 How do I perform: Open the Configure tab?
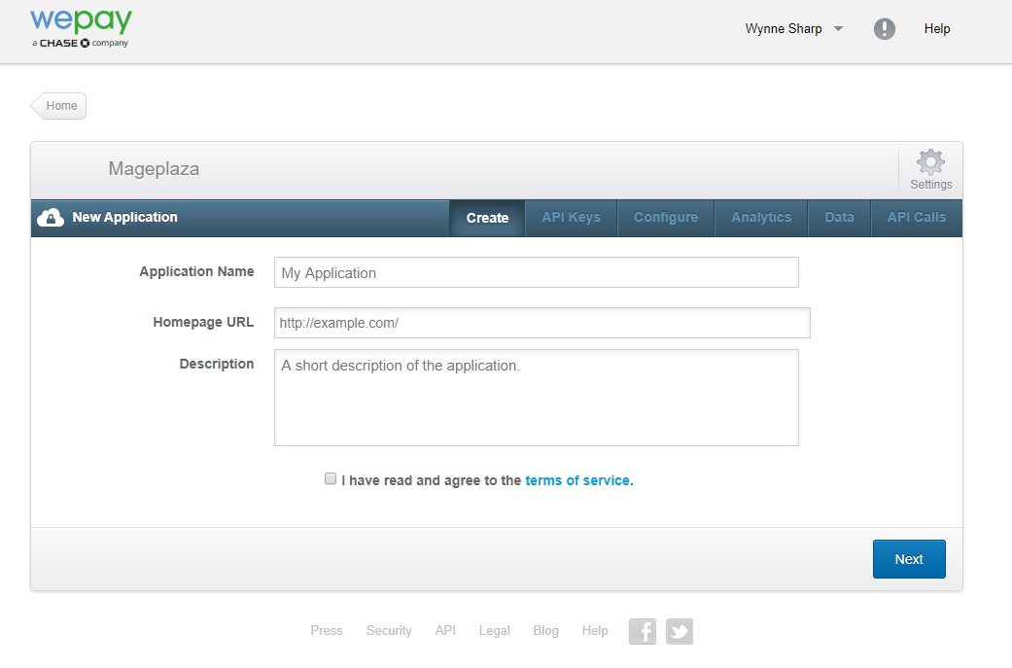pyautogui.click(x=666, y=218)
